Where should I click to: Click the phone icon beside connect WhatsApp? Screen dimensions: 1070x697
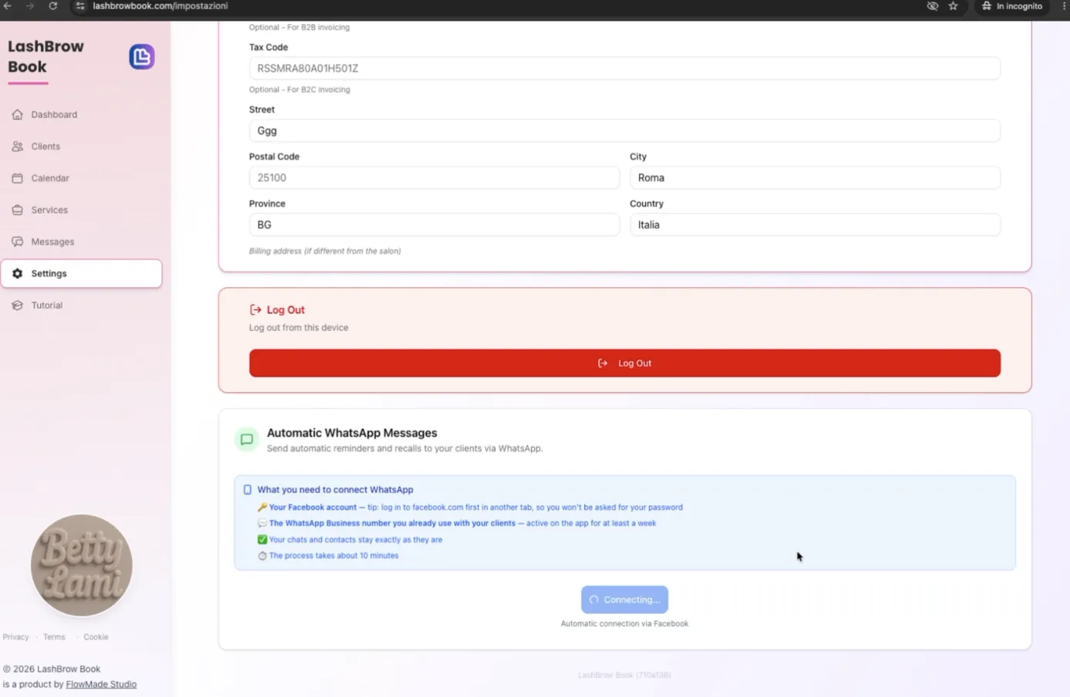tap(247, 490)
